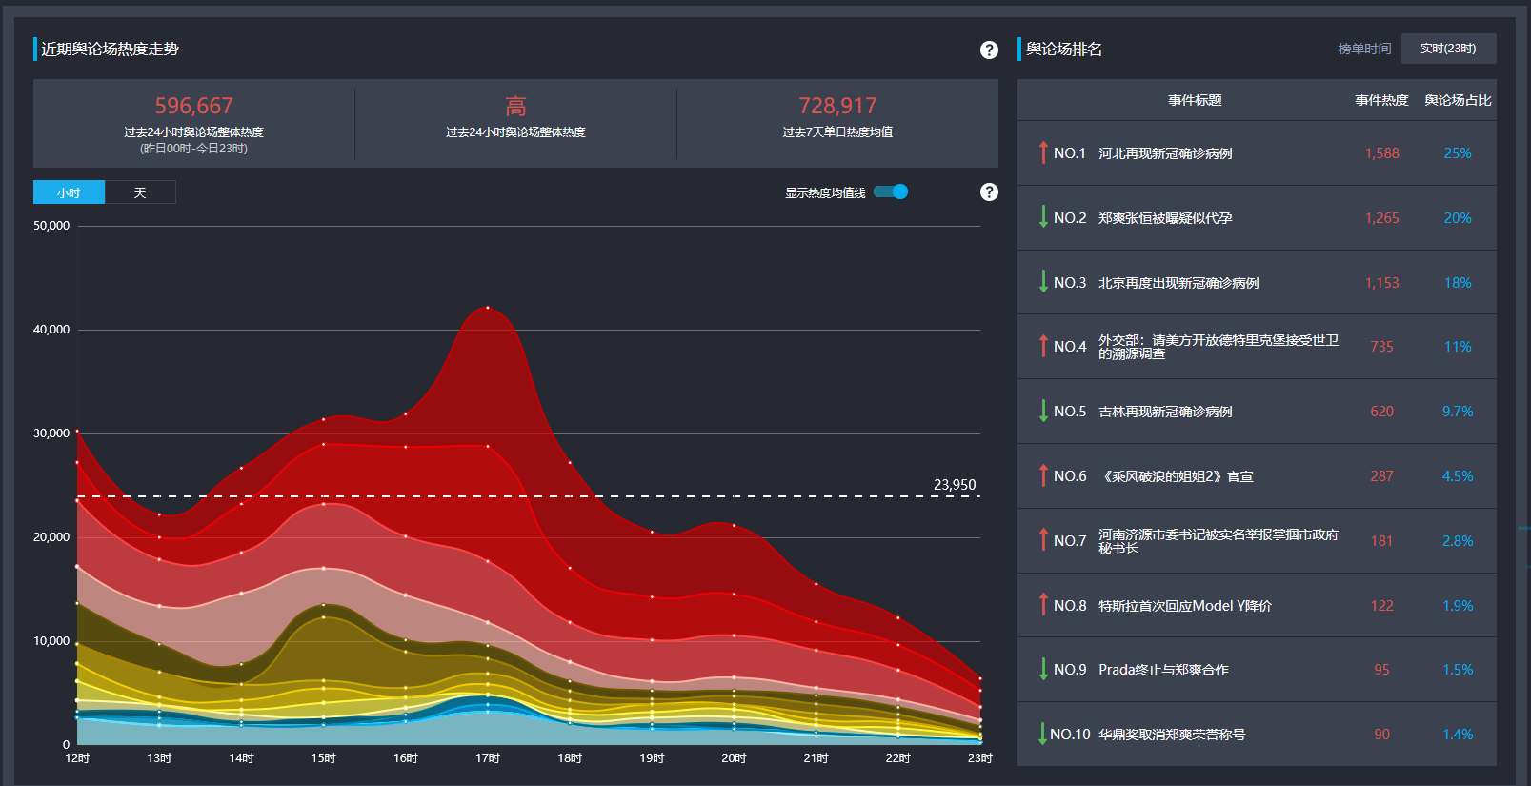Click the 榜单时间 label

(x=1364, y=49)
